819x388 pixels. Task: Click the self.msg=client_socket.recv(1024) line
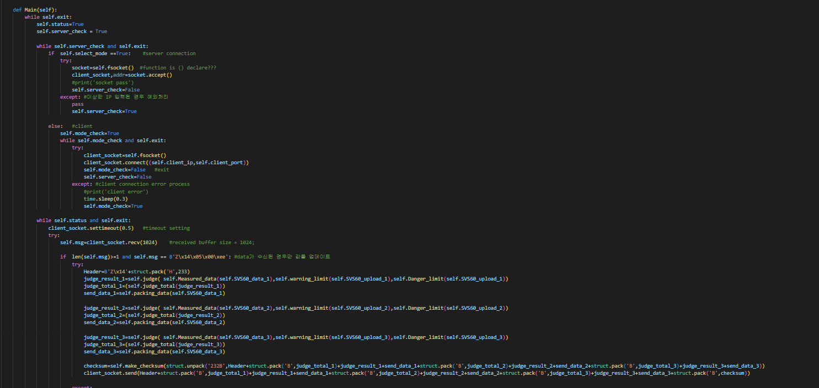point(109,242)
